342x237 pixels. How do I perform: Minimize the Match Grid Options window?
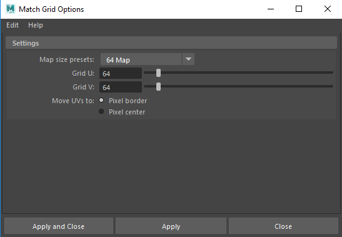(x=271, y=9)
